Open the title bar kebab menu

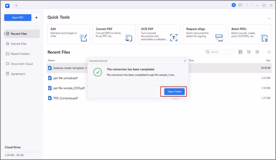pyautogui.click(x=248, y=5)
